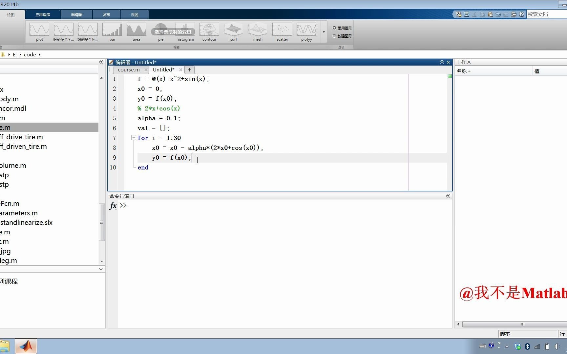The height and width of the screenshot is (354, 567).
Task: Click the fx function browser button
Action: [x=113, y=206]
